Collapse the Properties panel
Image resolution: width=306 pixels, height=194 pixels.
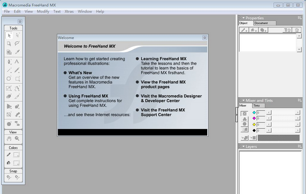pos(243,18)
